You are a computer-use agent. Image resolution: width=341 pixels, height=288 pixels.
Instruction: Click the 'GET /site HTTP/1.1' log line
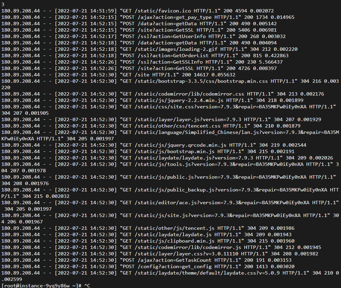pyautogui.click(x=118, y=75)
